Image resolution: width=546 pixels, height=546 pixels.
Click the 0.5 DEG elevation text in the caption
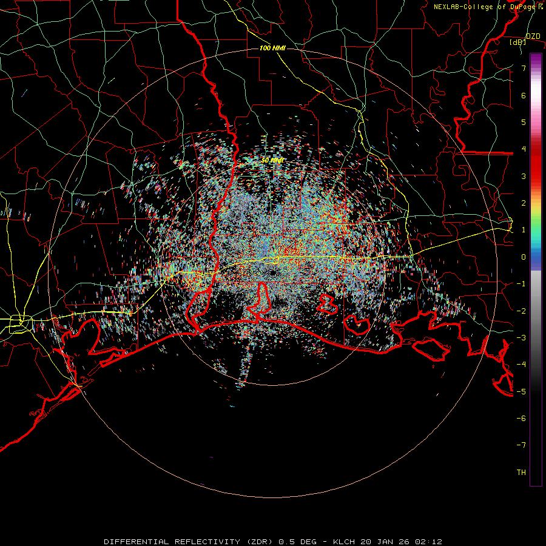click(297, 542)
